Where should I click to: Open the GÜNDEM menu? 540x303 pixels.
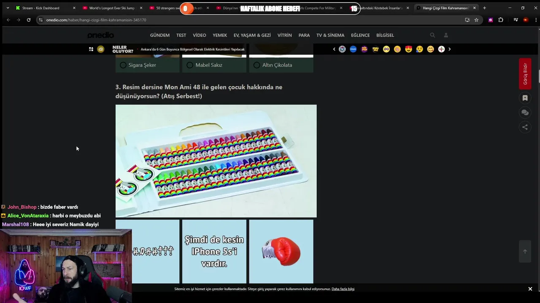160,35
